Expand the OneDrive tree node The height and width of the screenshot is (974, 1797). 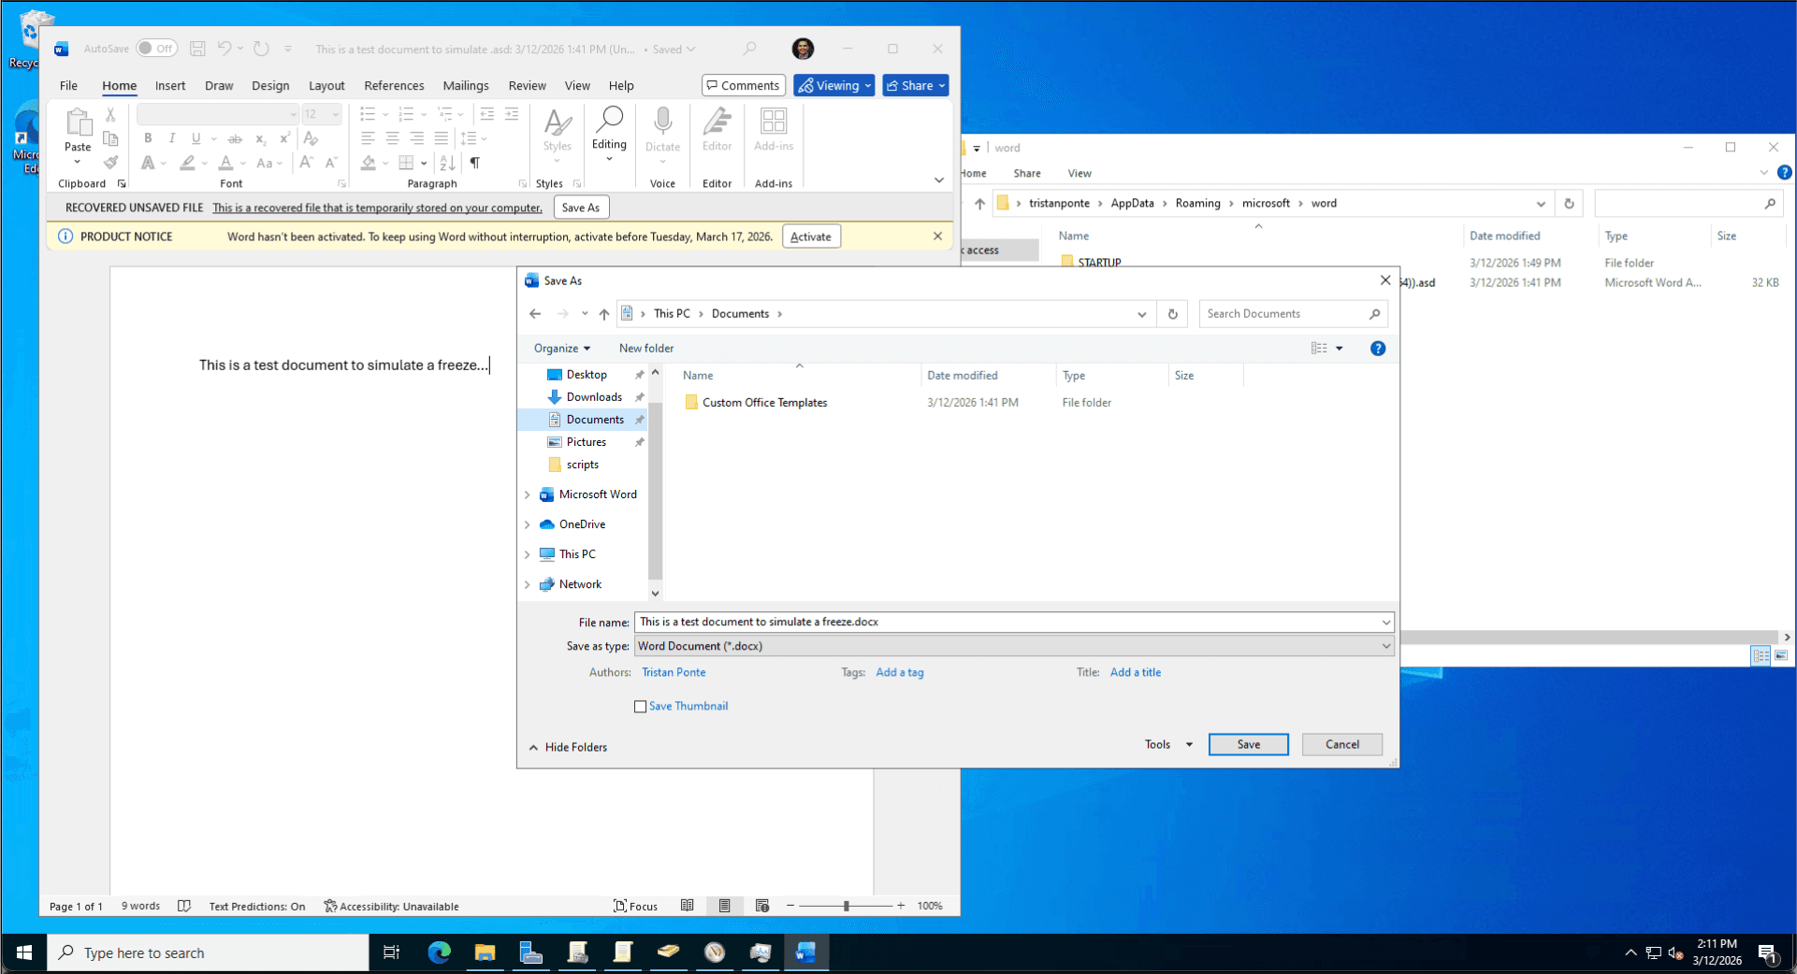pyautogui.click(x=528, y=524)
